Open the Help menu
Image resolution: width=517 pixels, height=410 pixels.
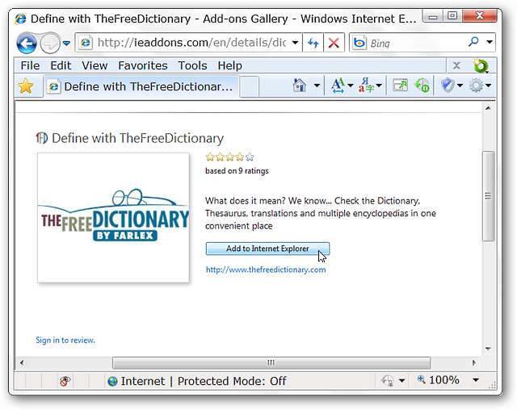click(x=229, y=65)
